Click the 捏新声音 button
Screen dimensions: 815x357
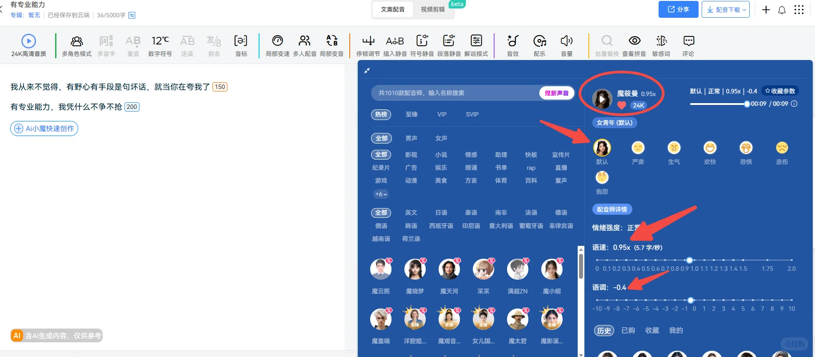click(557, 93)
